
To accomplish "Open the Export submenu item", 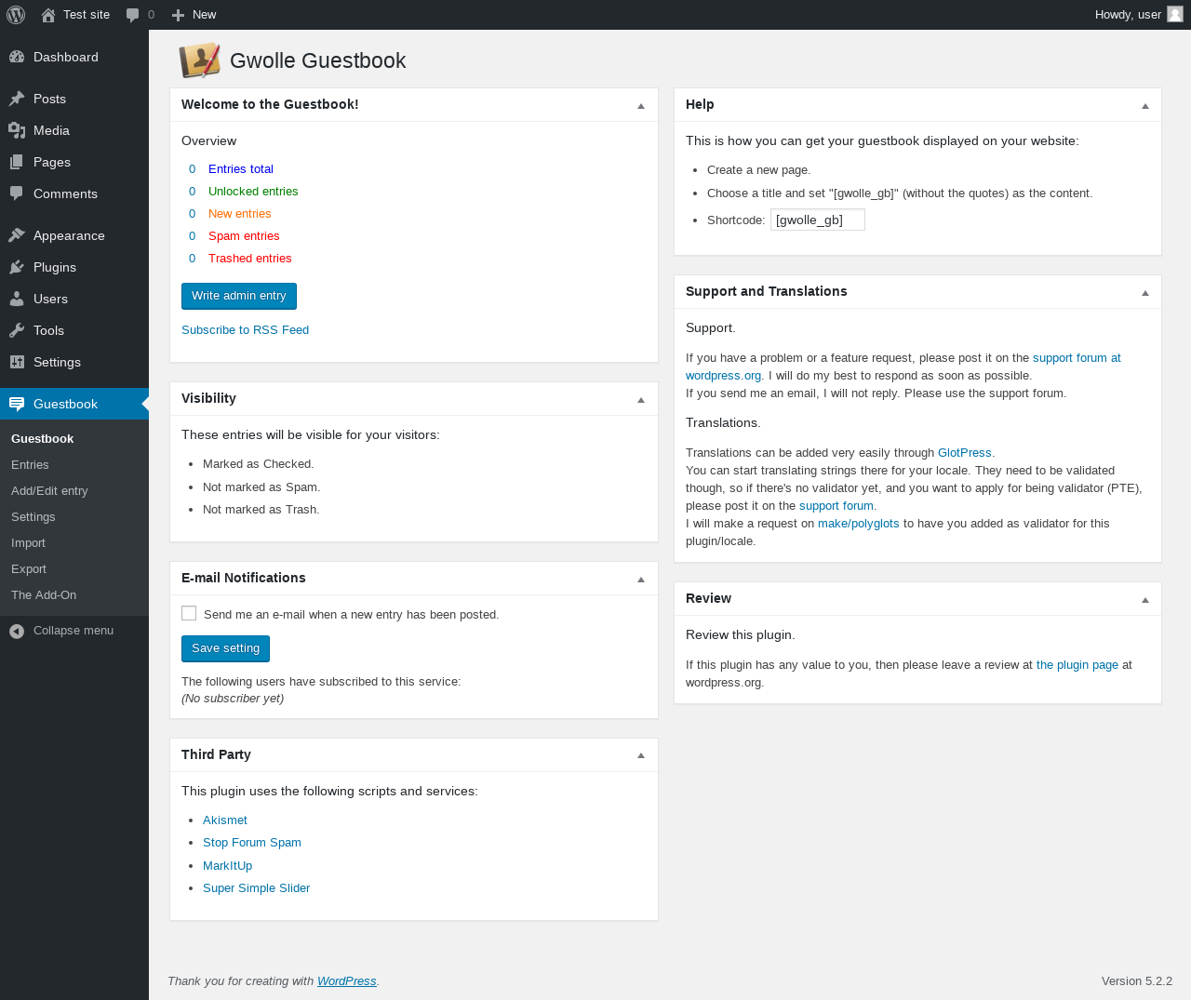I will 29,569.
